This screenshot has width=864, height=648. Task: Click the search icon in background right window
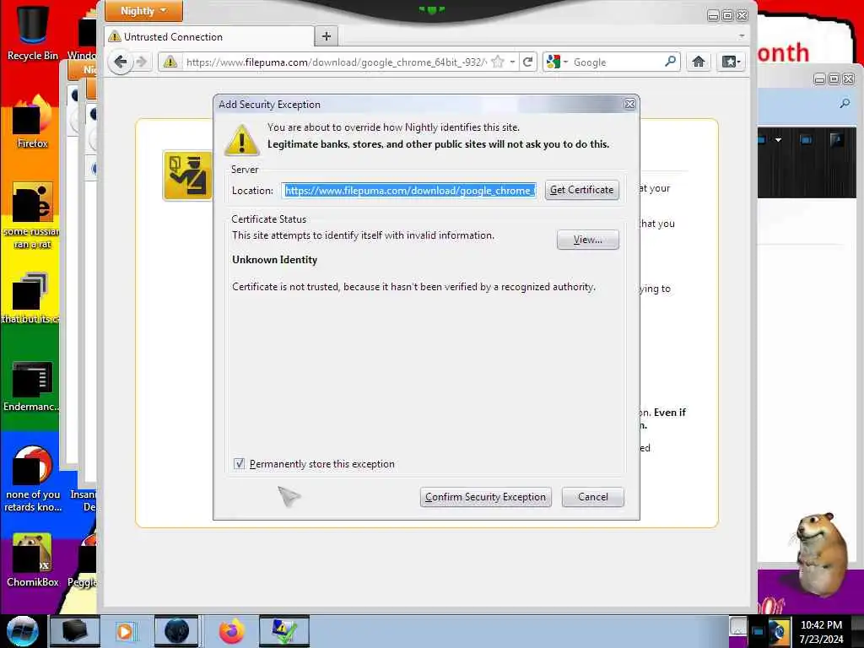[x=844, y=104]
